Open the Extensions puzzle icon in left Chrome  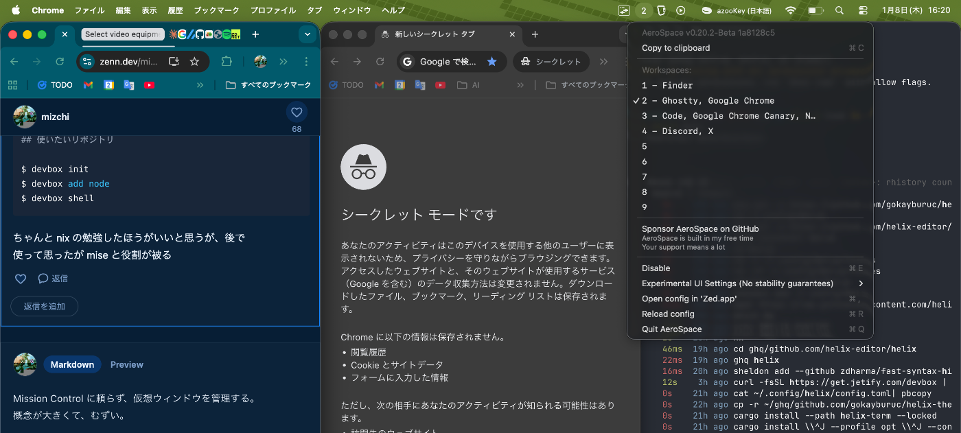point(226,62)
